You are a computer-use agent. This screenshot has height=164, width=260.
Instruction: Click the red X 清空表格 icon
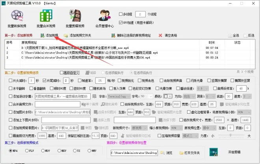pos(161,35)
